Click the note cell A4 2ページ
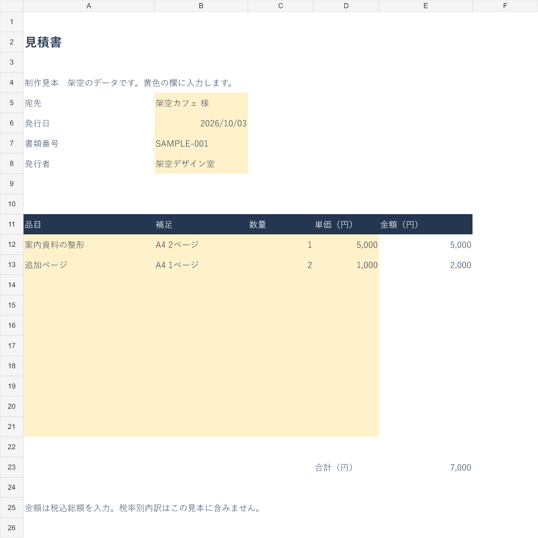 click(201, 244)
